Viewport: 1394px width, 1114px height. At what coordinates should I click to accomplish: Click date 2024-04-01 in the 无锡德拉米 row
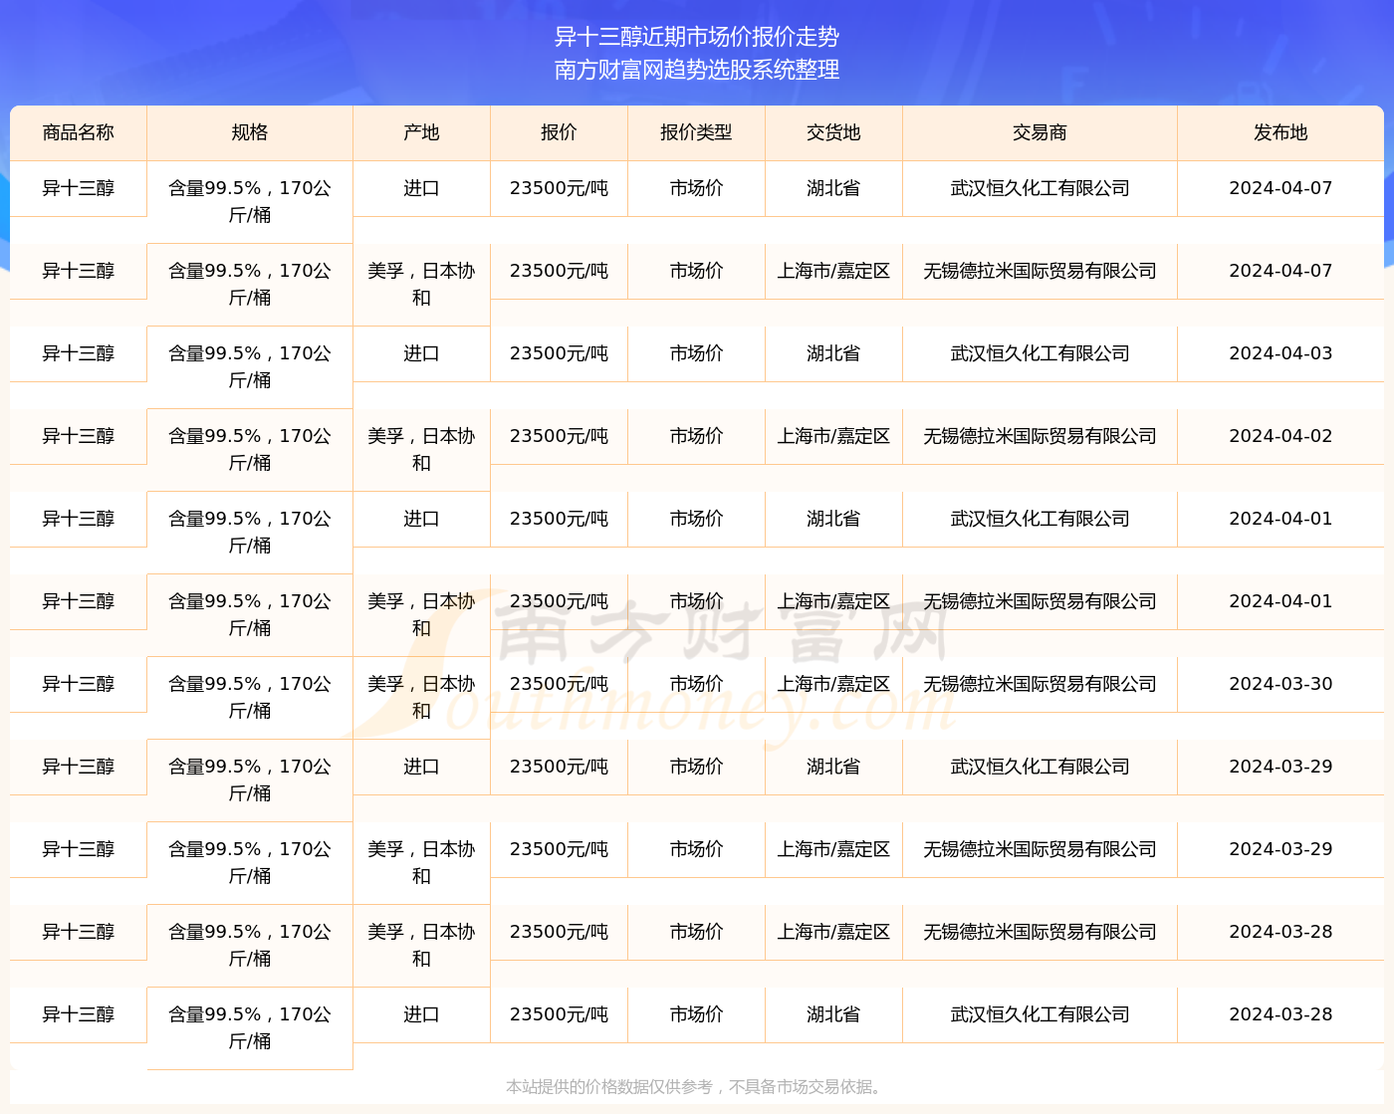coord(1280,601)
